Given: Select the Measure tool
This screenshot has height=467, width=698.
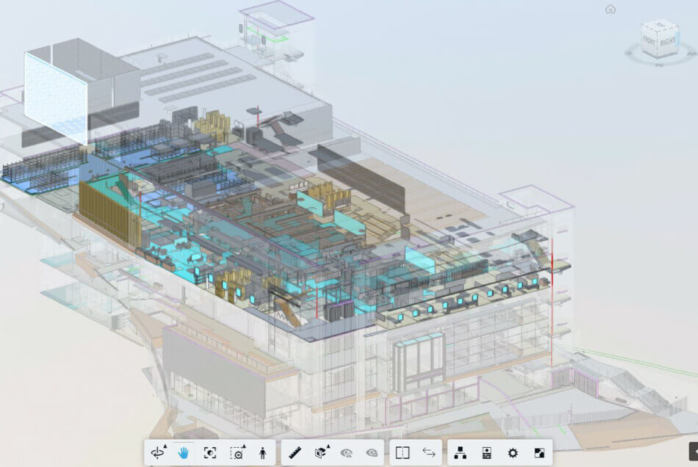Looking at the screenshot, I should (293, 453).
